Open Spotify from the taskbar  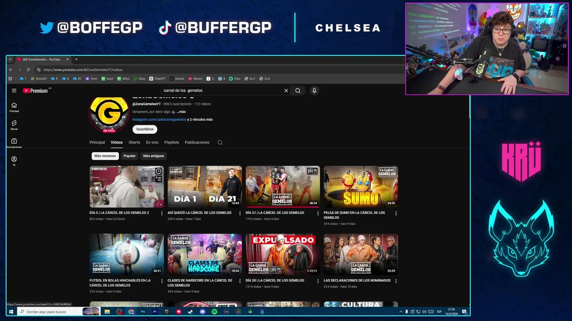click(x=214, y=312)
